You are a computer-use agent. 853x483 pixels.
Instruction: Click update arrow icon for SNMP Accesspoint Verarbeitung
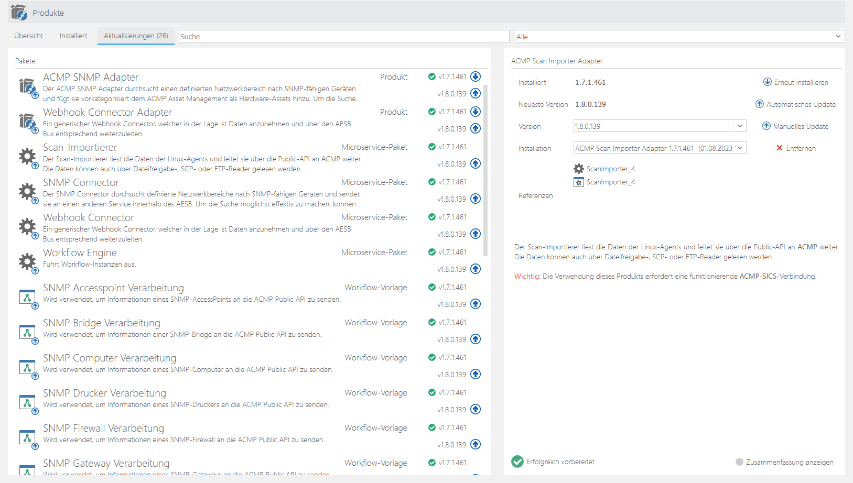pyautogui.click(x=476, y=304)
